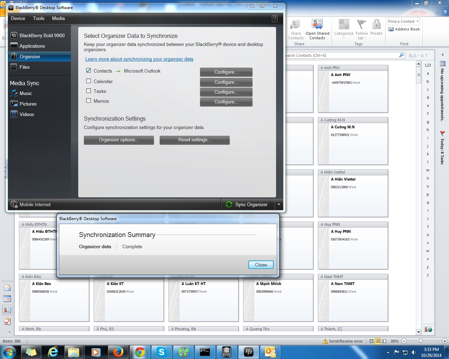Screen dimensions: 449x359
Task: Open Music under Media Sync
Action: point(21,93)
